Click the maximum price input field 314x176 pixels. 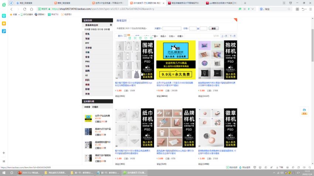click(204, 28)
